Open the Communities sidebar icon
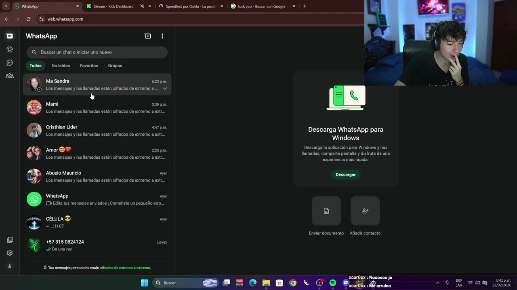 tap(10, 76)
